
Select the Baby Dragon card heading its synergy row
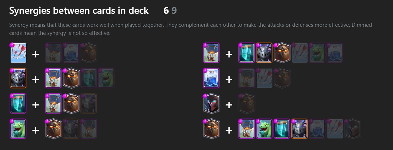coord(18,129)
